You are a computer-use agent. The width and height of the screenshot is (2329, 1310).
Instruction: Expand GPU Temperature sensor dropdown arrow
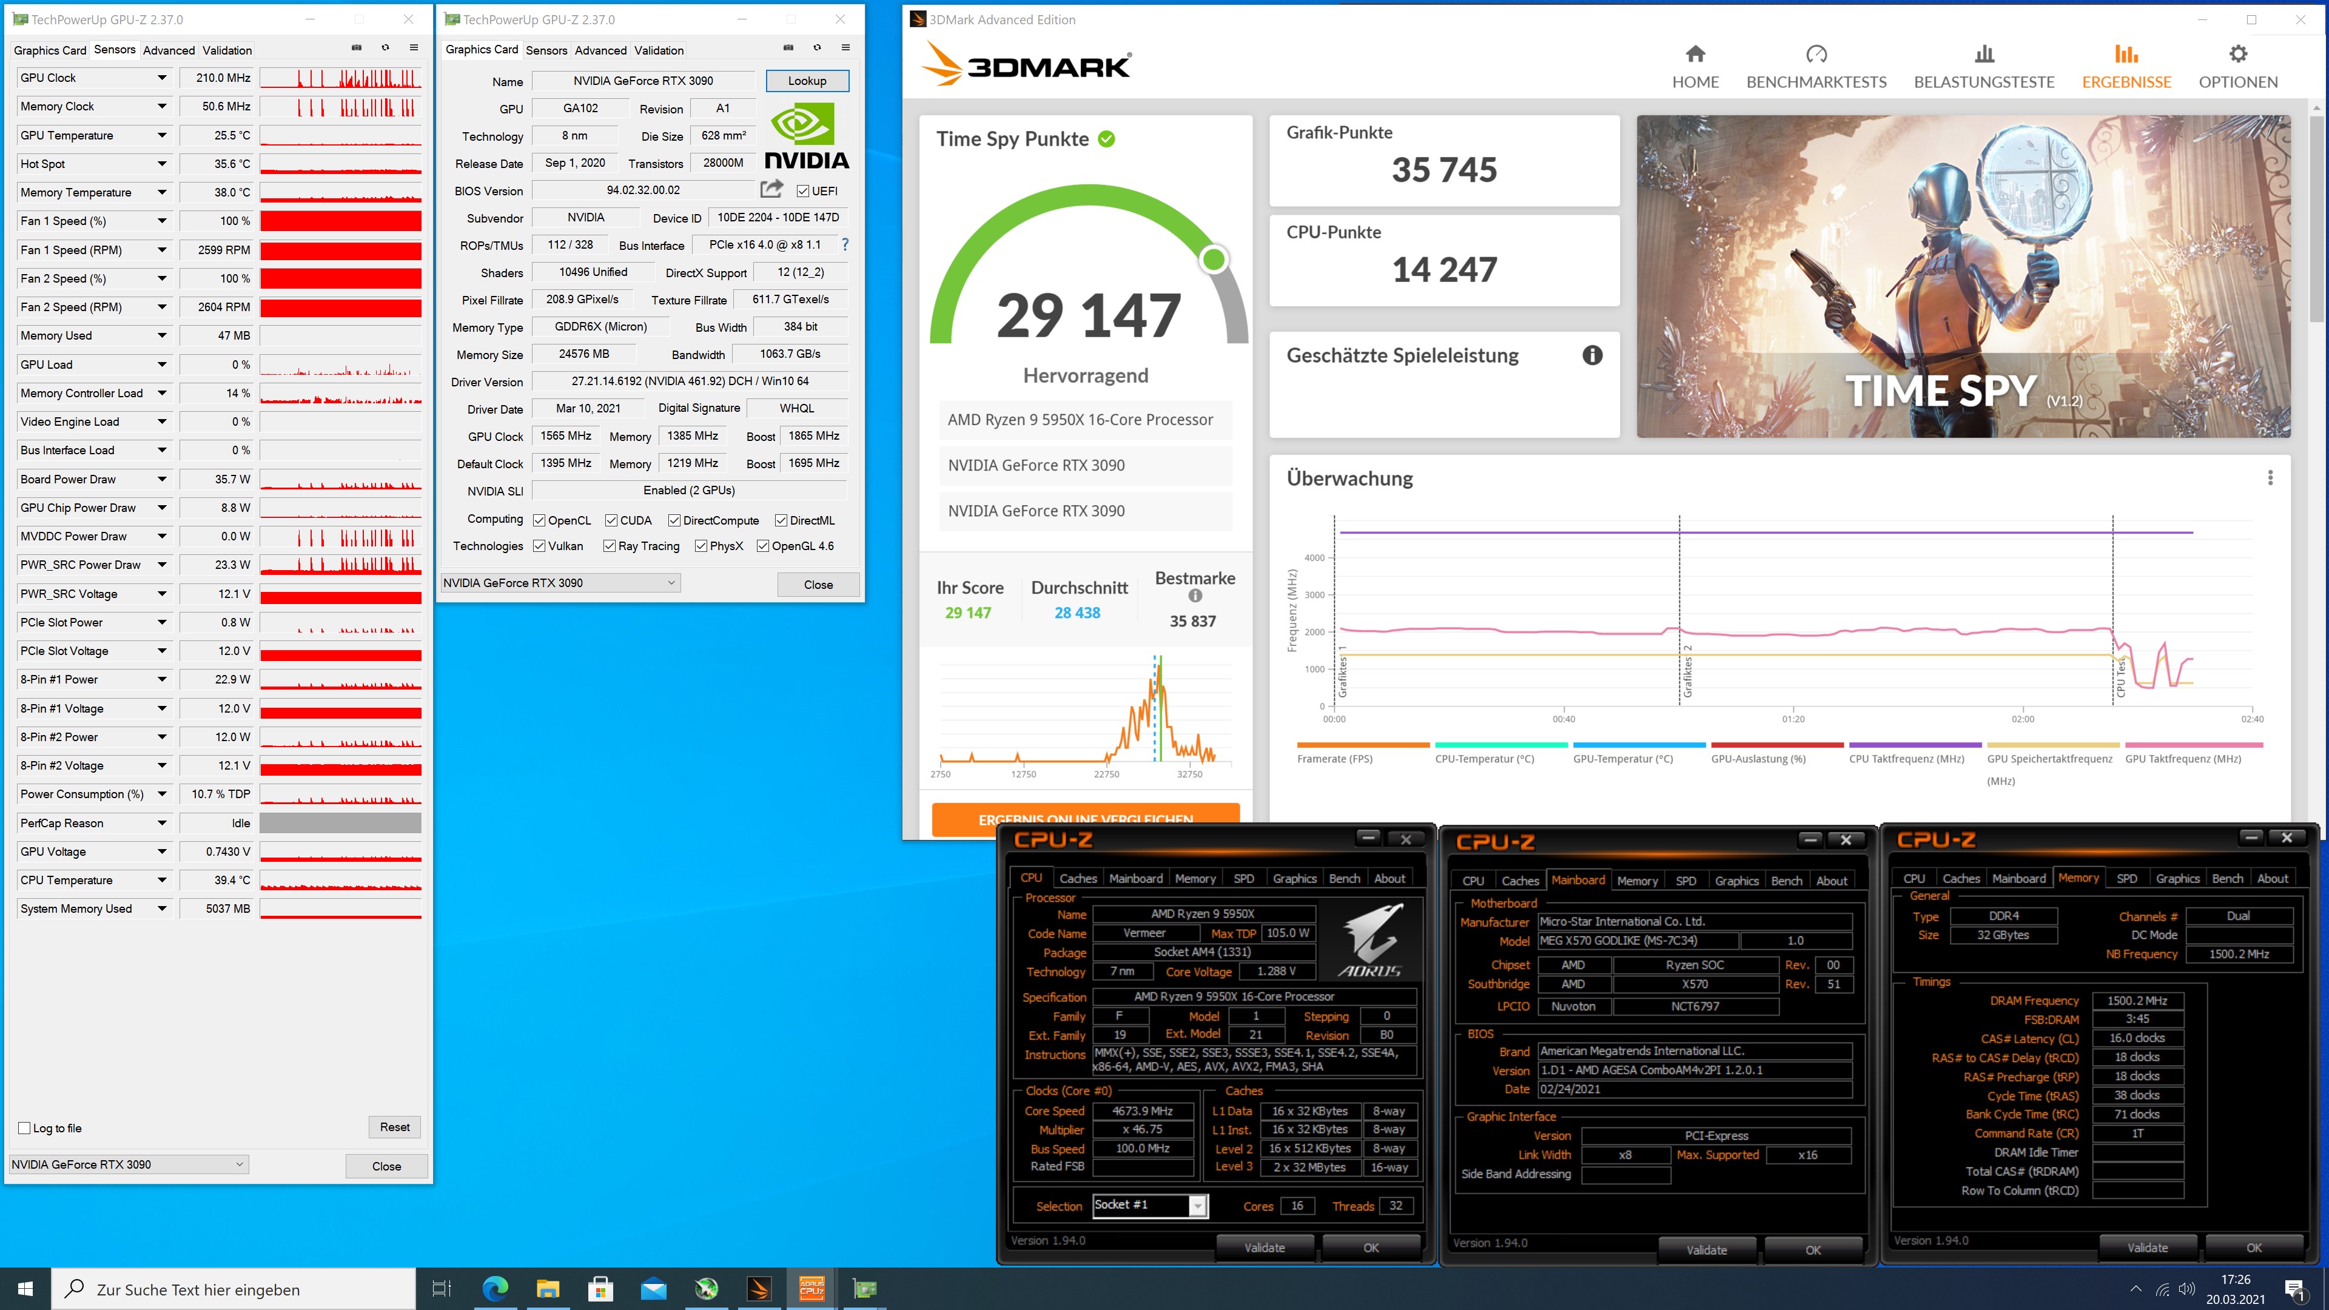pos(162,135)
